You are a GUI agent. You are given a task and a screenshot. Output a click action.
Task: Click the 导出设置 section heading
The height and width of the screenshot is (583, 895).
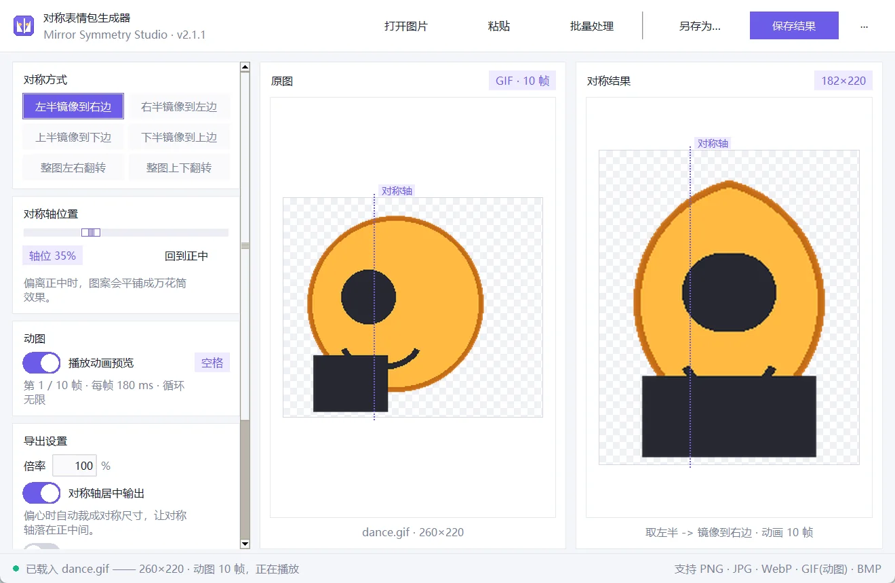pyautogui.click(x=45, y=441)
